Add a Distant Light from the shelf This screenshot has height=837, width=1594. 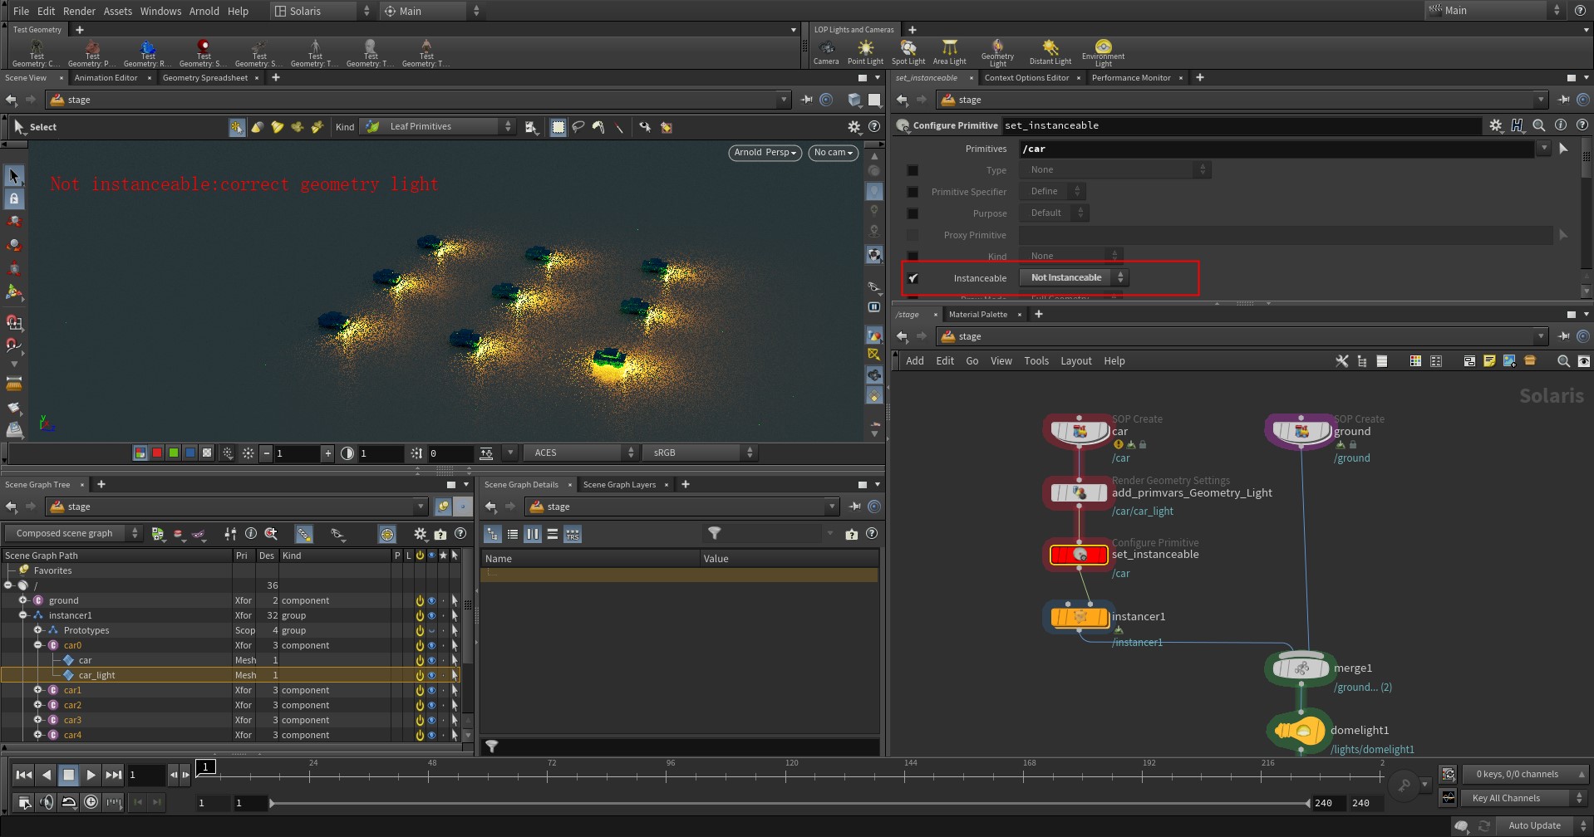1050,51
